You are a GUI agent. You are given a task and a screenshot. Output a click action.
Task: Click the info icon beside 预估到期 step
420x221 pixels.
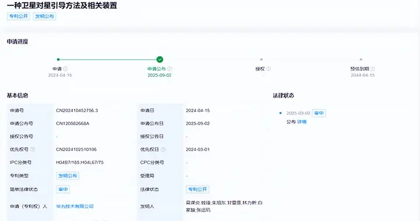(373, 69)
